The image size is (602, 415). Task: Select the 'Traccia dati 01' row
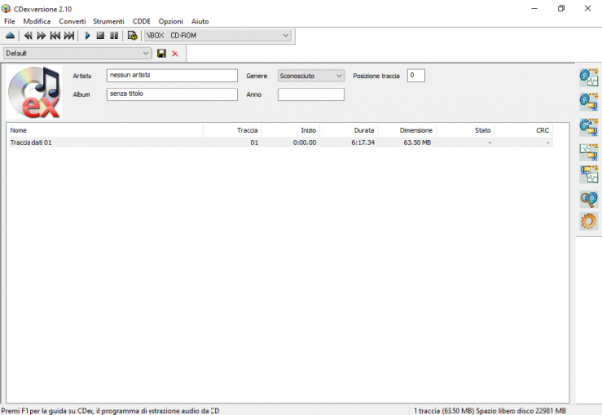point(280,142)
